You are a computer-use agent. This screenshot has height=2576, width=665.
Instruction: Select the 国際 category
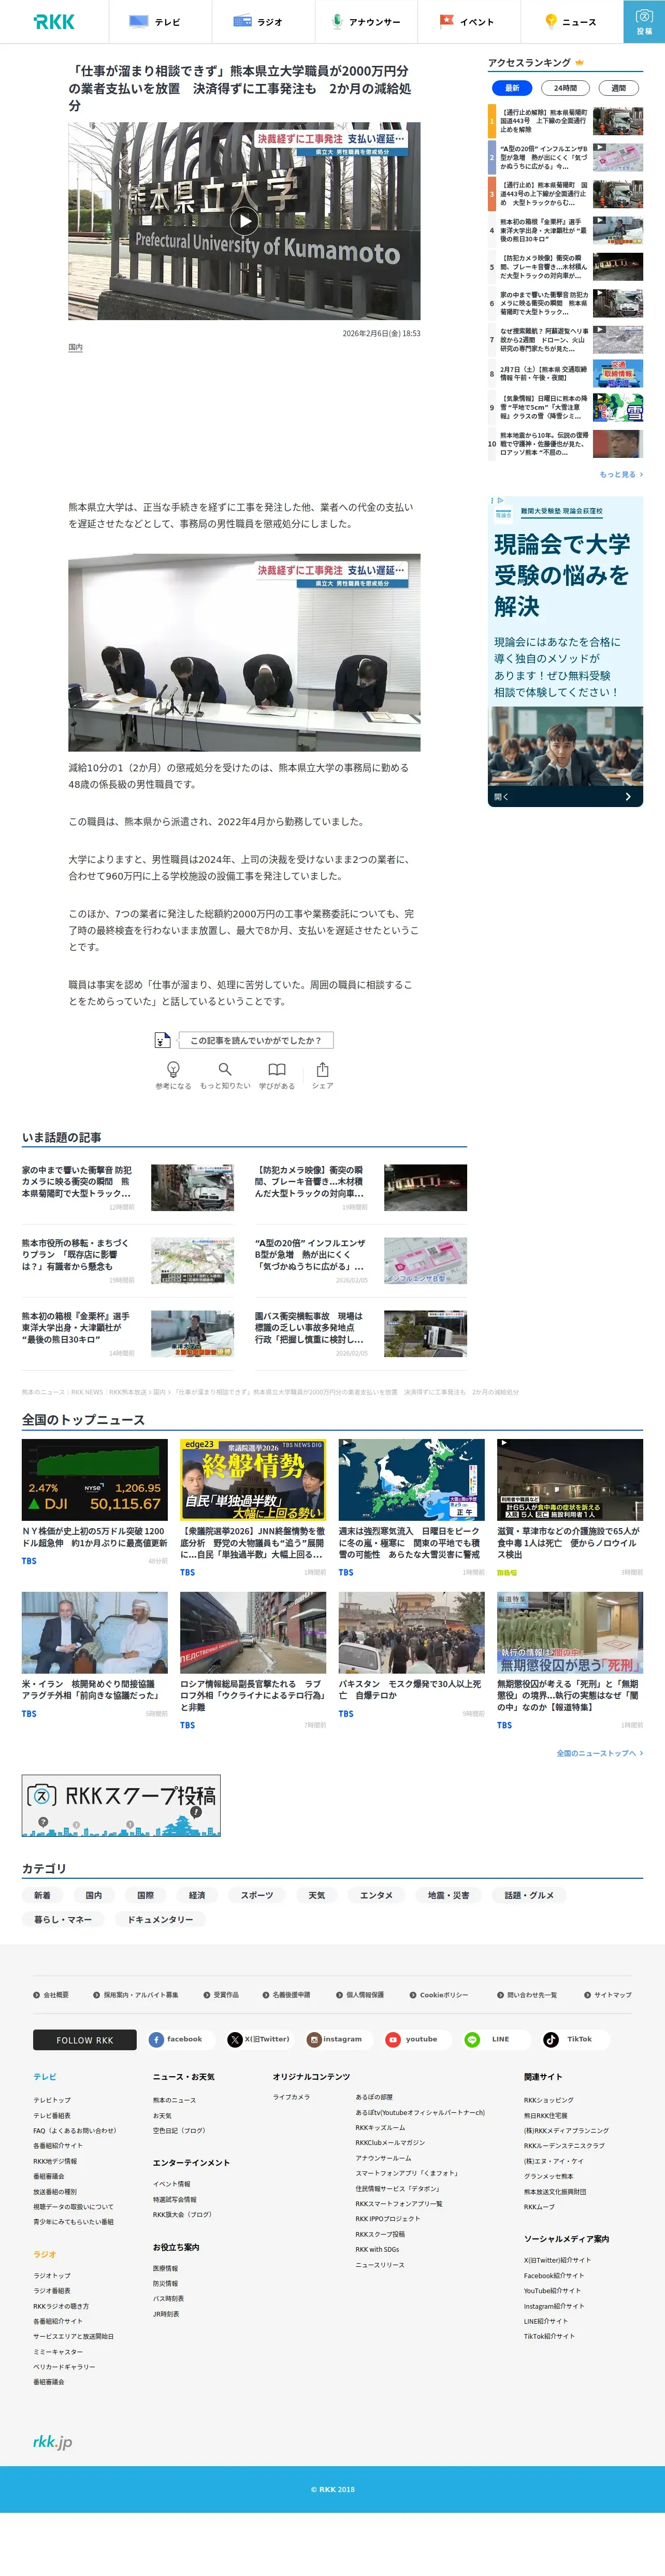pos(145,1895)
